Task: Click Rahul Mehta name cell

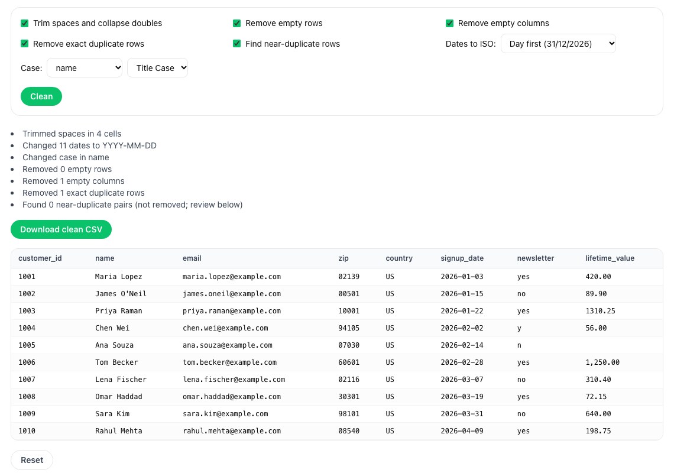Action: coord(119,431)
